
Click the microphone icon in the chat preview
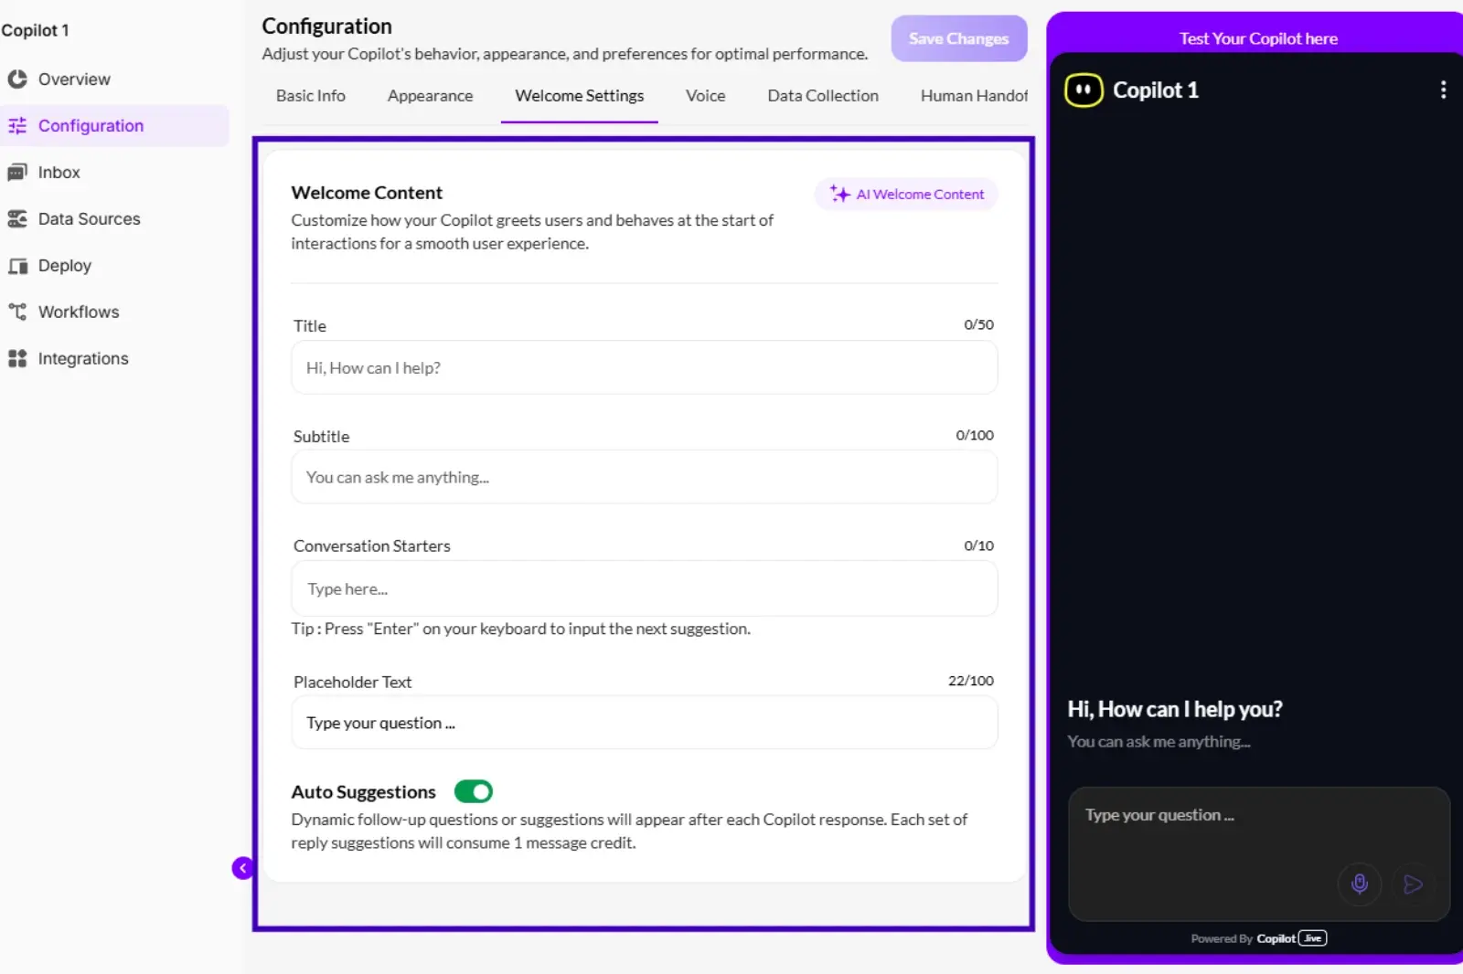click(1360, 884)
